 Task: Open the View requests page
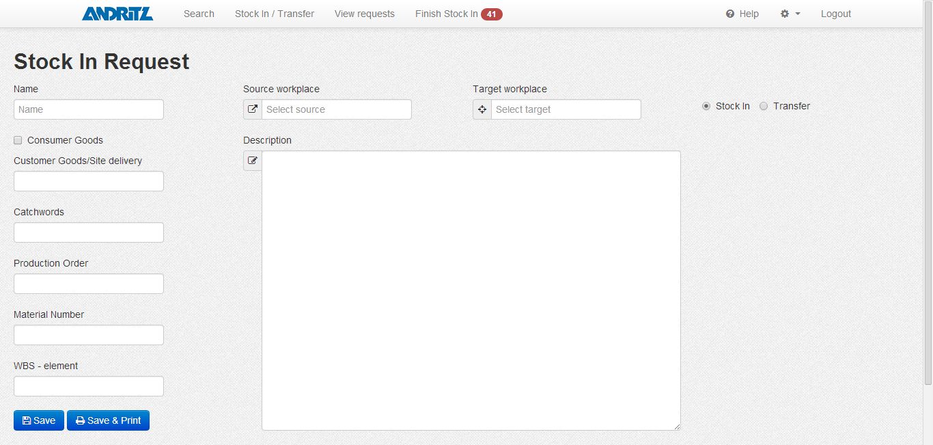(x=365, y=14)
